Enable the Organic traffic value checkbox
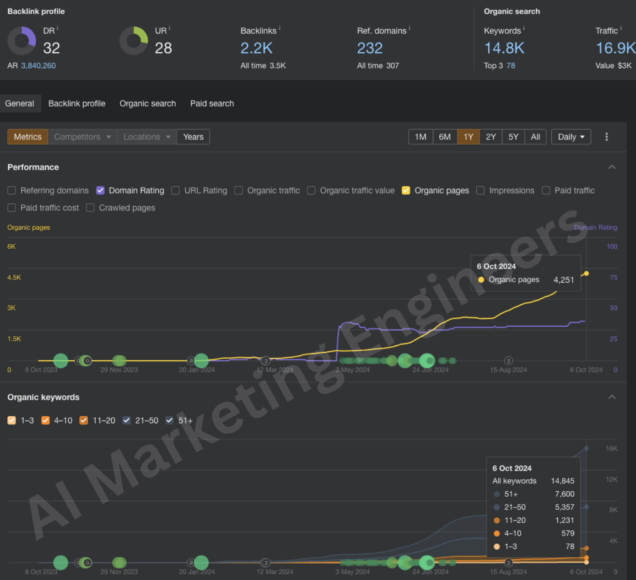Image resolution: width=636 pixels, height=580 pixels. (311, 190)
